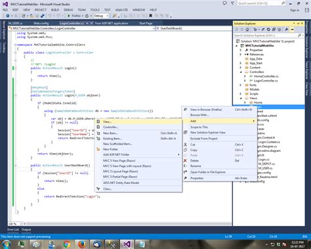Click the editor horizontal scrollbar
This screenshot has height=249, width=311.
click(x=128, y=224)
